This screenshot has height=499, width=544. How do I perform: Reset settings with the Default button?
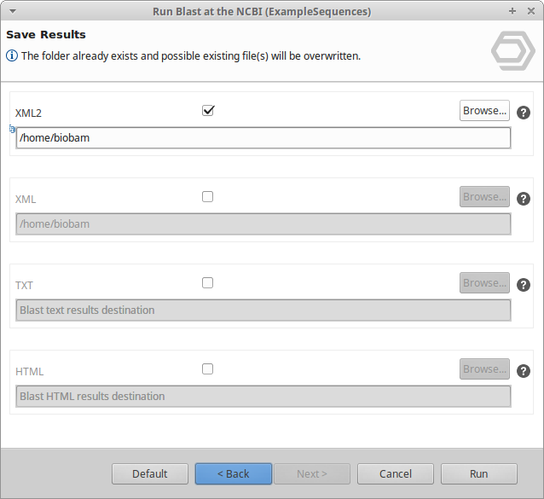149,473
